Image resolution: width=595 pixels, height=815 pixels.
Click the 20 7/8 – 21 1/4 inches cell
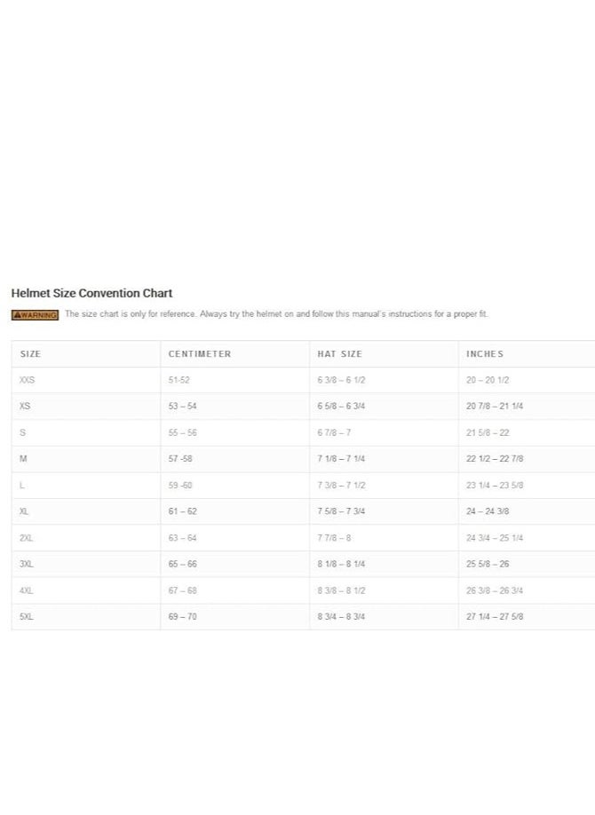(x=527, y=406)
